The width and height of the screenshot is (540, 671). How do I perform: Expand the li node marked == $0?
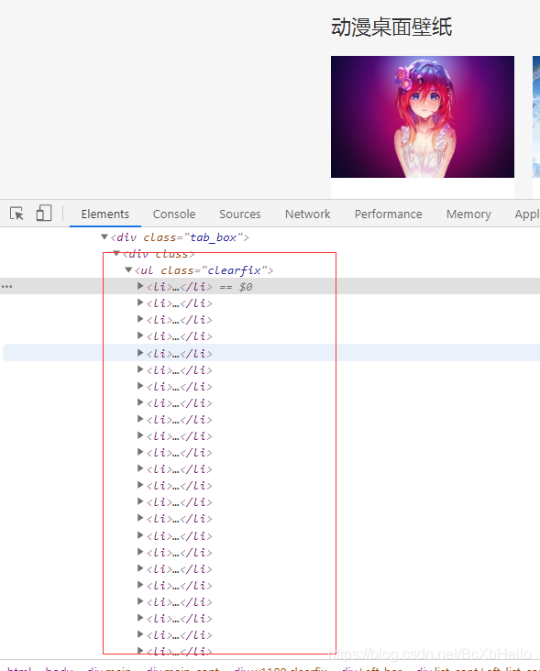(x=140, y=286)
